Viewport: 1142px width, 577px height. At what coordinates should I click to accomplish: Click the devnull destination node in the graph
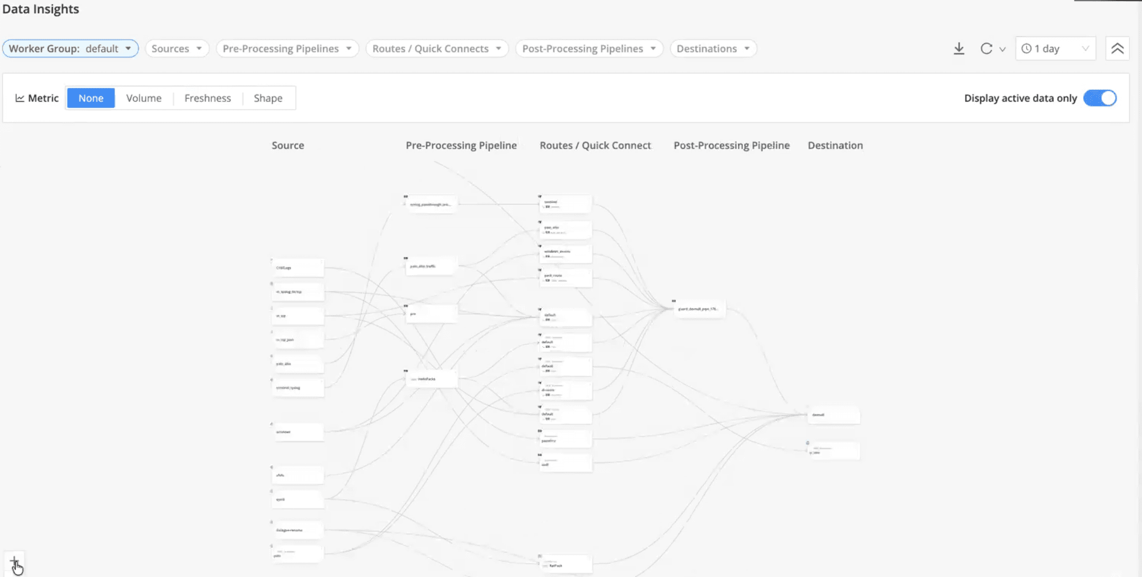[x=833, y=415]
